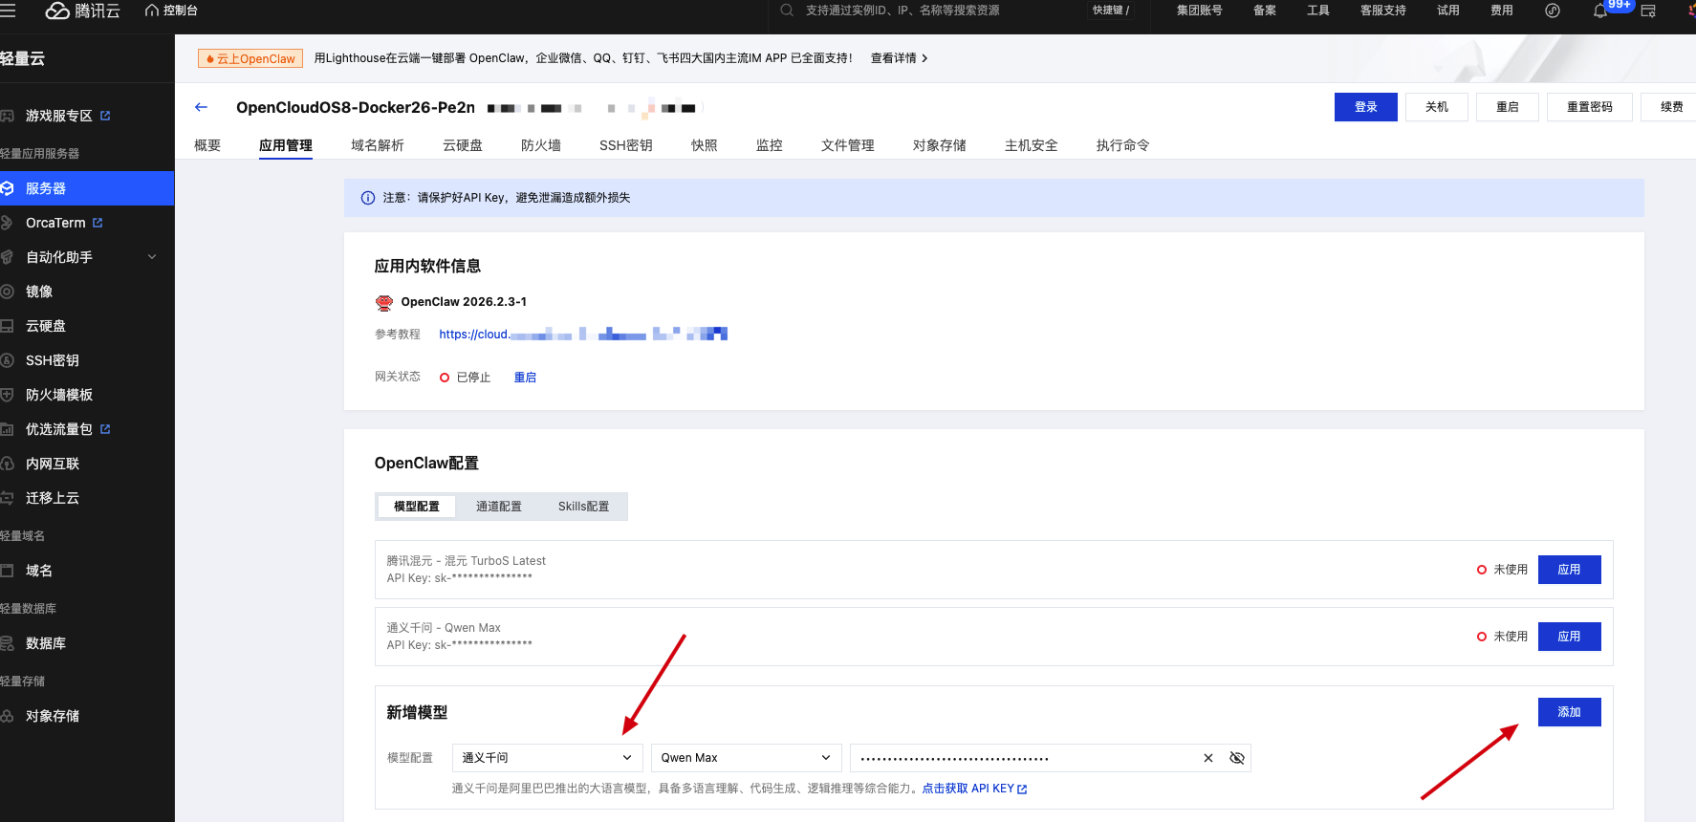
Task: Select the 模型配置 sub-tab
Action: 417,507
